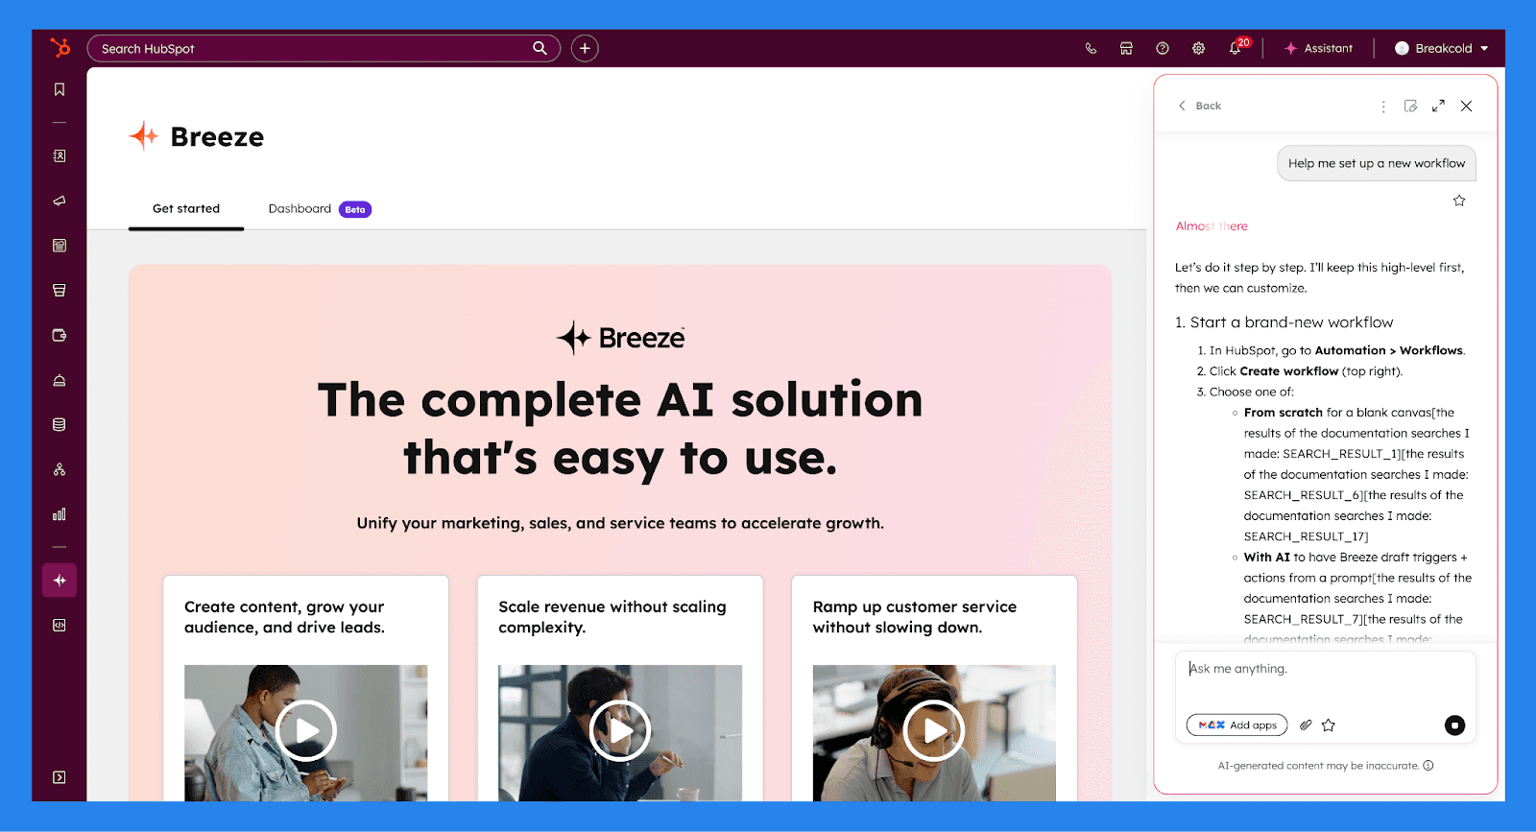
Task: Go Back in the assistant panel
Action: (1200, 106)
